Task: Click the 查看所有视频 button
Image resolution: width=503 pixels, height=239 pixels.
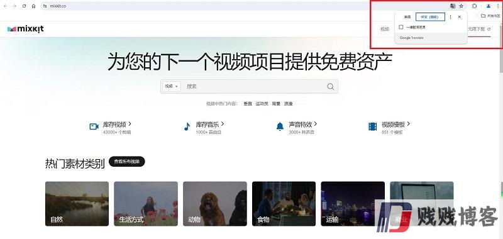Action: click(127, 162)
